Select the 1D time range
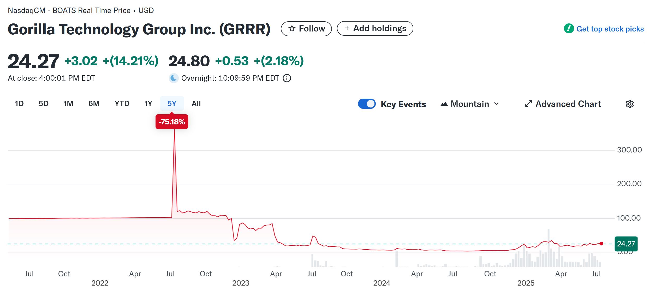 click(19, 104)
